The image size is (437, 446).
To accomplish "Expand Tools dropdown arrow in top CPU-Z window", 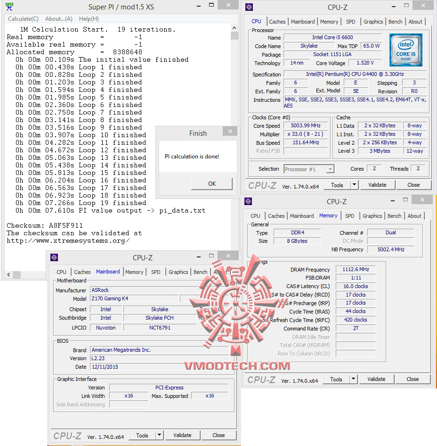I will tap(354, 185).
